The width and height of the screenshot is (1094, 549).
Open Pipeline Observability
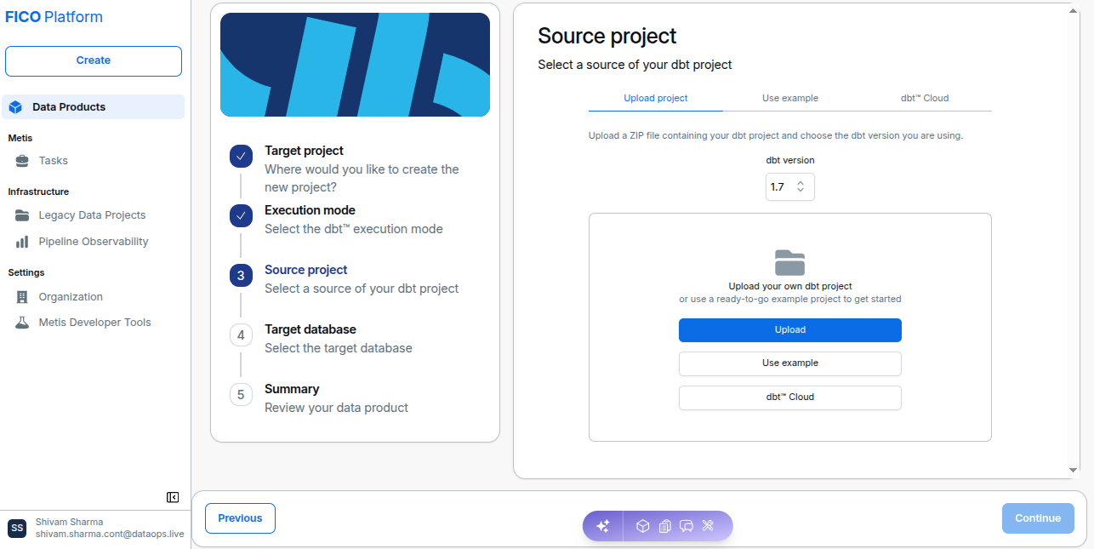click(x=94, y=242)
